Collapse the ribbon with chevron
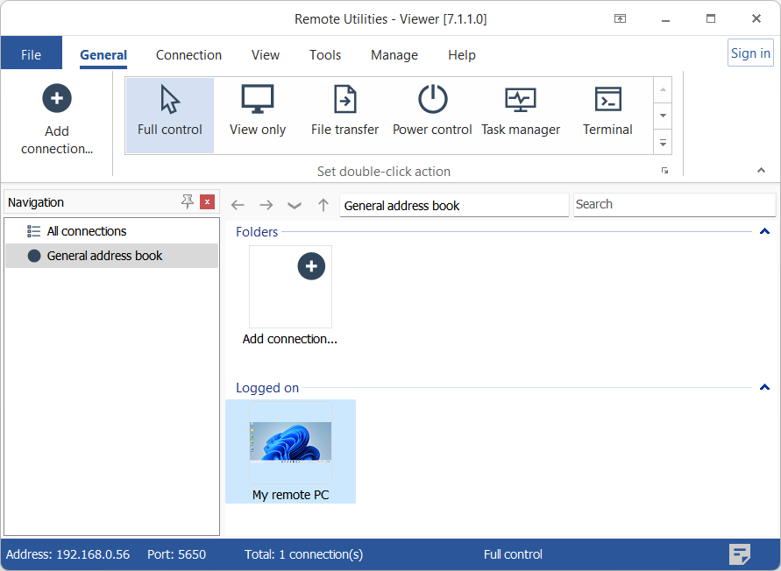The height and width of the screenshot is (571, 781). 760,170
